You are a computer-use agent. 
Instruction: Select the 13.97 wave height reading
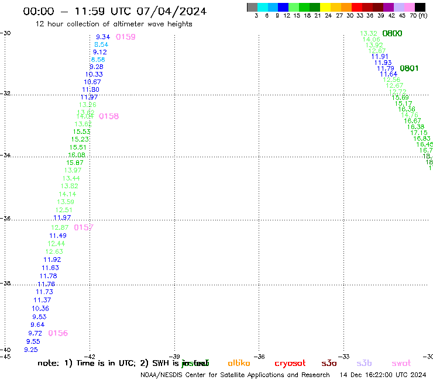coord(73,170)
